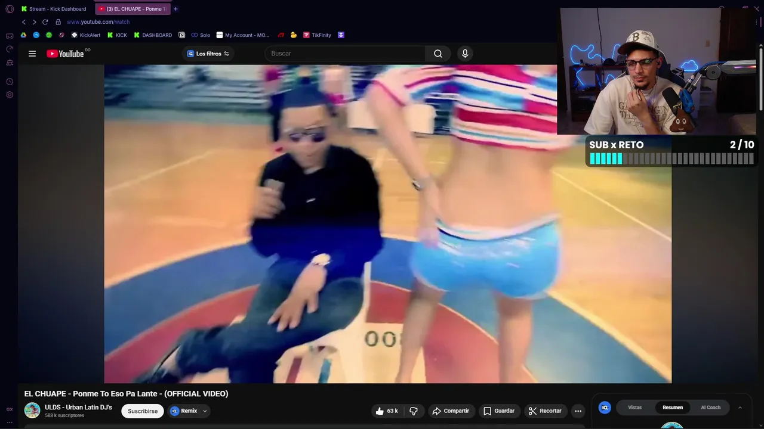
Task: Open the KICK bookmark
Action: coord(117,35)
